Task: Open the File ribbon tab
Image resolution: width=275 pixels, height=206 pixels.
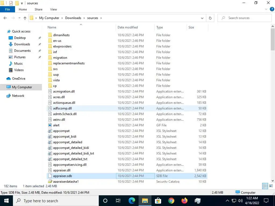Action: [7, 9]
